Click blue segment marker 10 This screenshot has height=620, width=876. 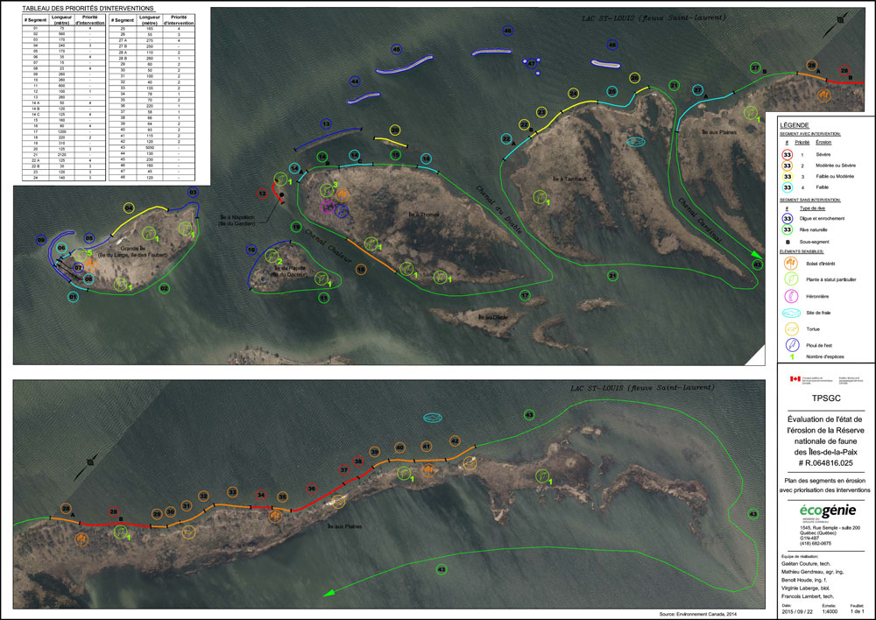[x=251, y=250]
